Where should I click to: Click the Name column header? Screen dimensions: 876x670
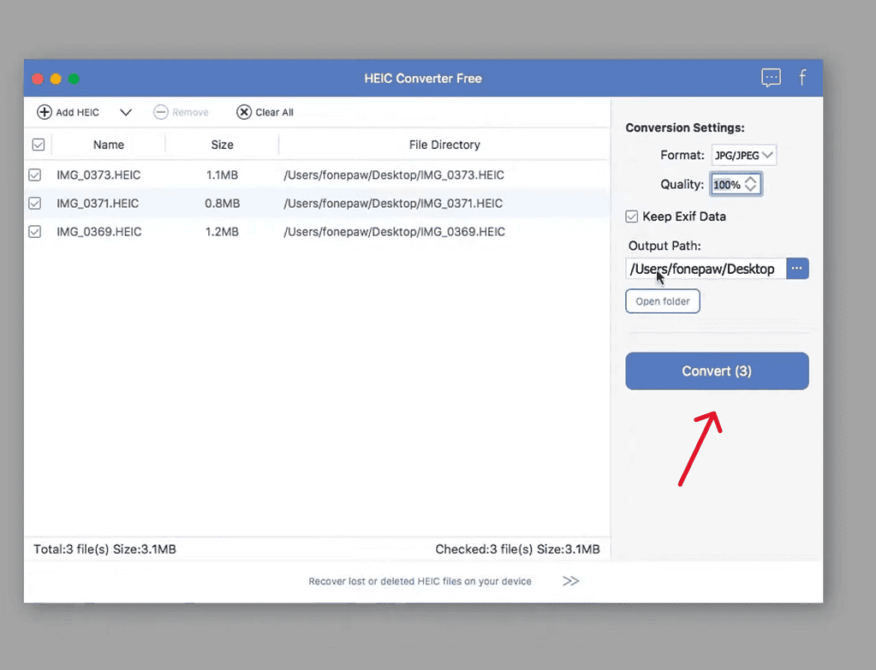[x=109, y=145]
